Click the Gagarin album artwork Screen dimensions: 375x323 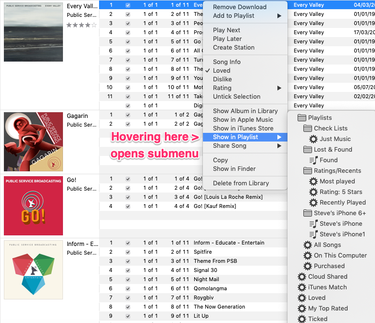pyautogui.click(x=34, y=142)
